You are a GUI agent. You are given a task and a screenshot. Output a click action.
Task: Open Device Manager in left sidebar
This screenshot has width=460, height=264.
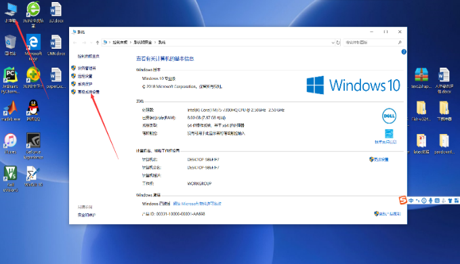click(87, 68)
